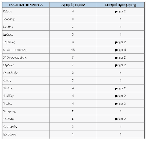Viewport: 147px width, 141px height.
Task: Select the Πέλλης district cell
Action: [26, 88]
